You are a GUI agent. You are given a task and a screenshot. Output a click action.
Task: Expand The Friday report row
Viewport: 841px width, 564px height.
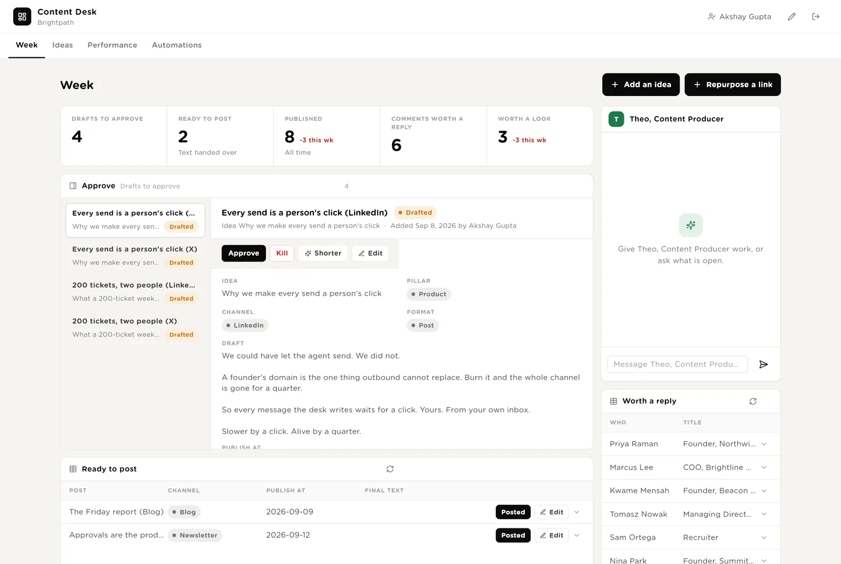tap(577, 512)
